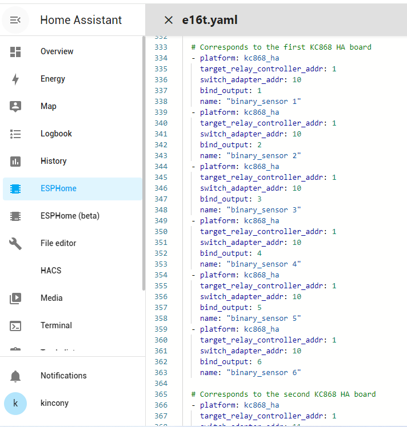The width and height of the screenshot is (407, 427).
Task: Open HACS from the sidebar
Action: (x=51, y=271)
